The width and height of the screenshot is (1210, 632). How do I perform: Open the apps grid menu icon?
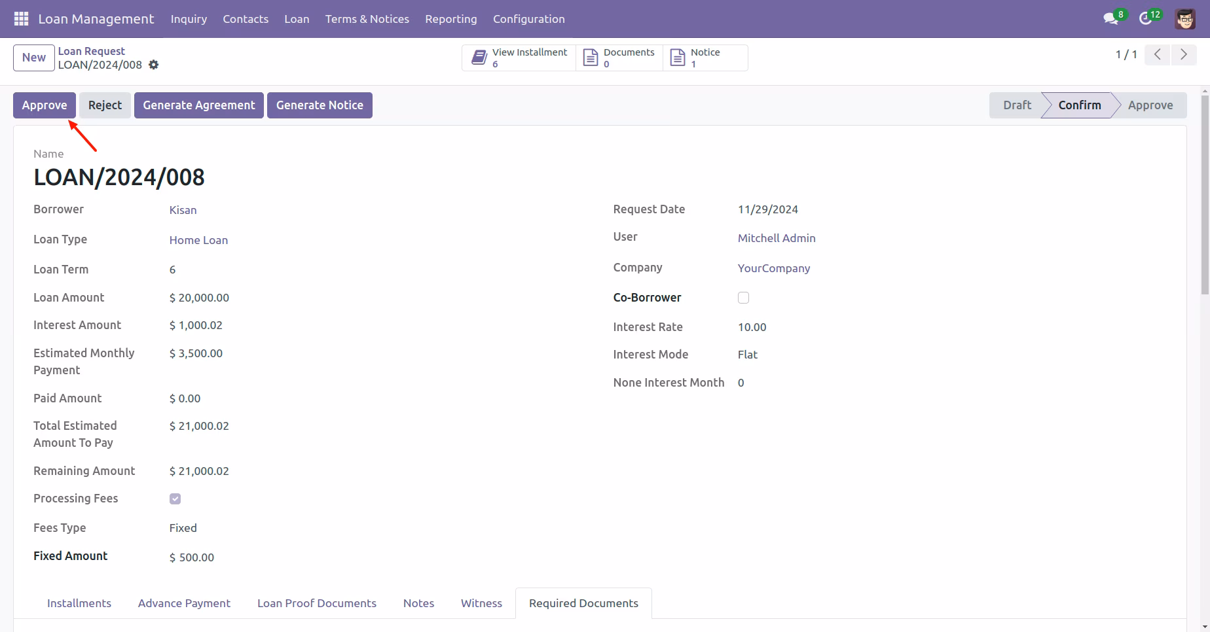pyautogui.click(x=21, y=19)
